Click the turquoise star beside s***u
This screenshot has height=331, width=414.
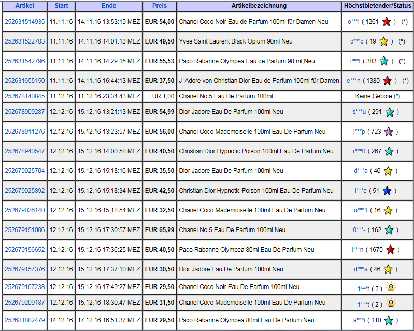[390, 112]
